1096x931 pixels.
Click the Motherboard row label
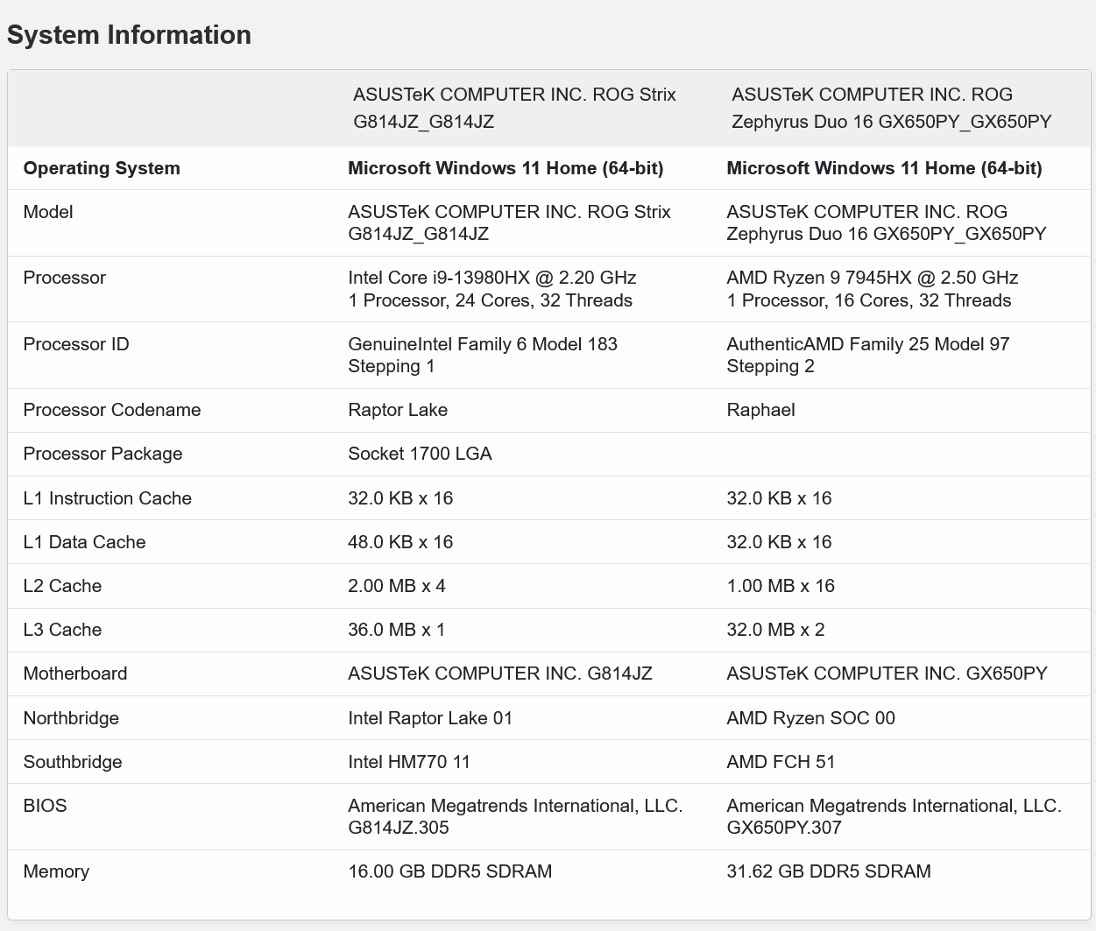point(75,674)
